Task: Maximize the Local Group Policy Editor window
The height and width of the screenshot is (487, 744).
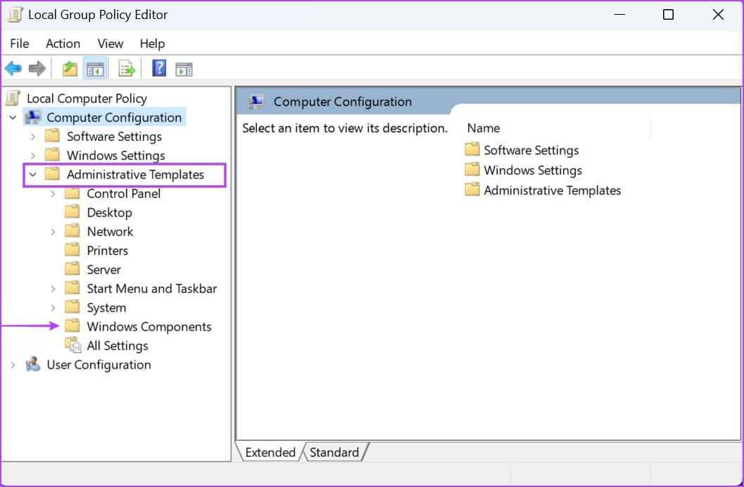Action: 668,15
